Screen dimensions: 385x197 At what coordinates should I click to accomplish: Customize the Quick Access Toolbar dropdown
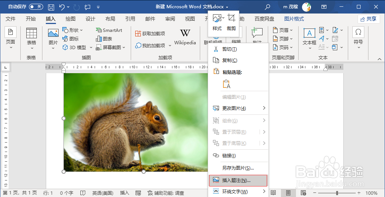(98, 7)
